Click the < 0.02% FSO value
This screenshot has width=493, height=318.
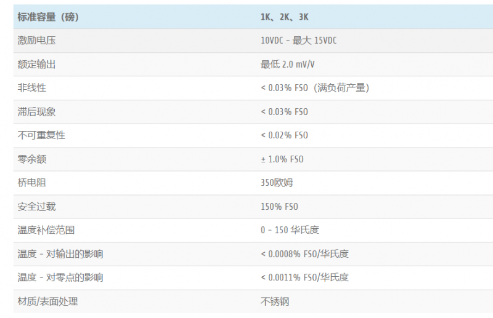click(x=284, y=135)
